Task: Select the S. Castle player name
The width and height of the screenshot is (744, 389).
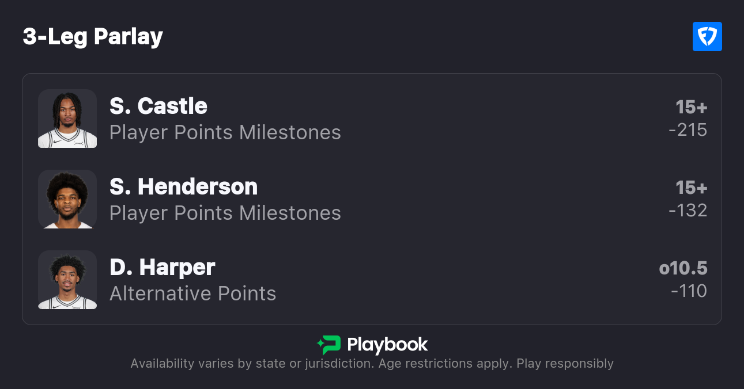Action: tap(158, 106)
